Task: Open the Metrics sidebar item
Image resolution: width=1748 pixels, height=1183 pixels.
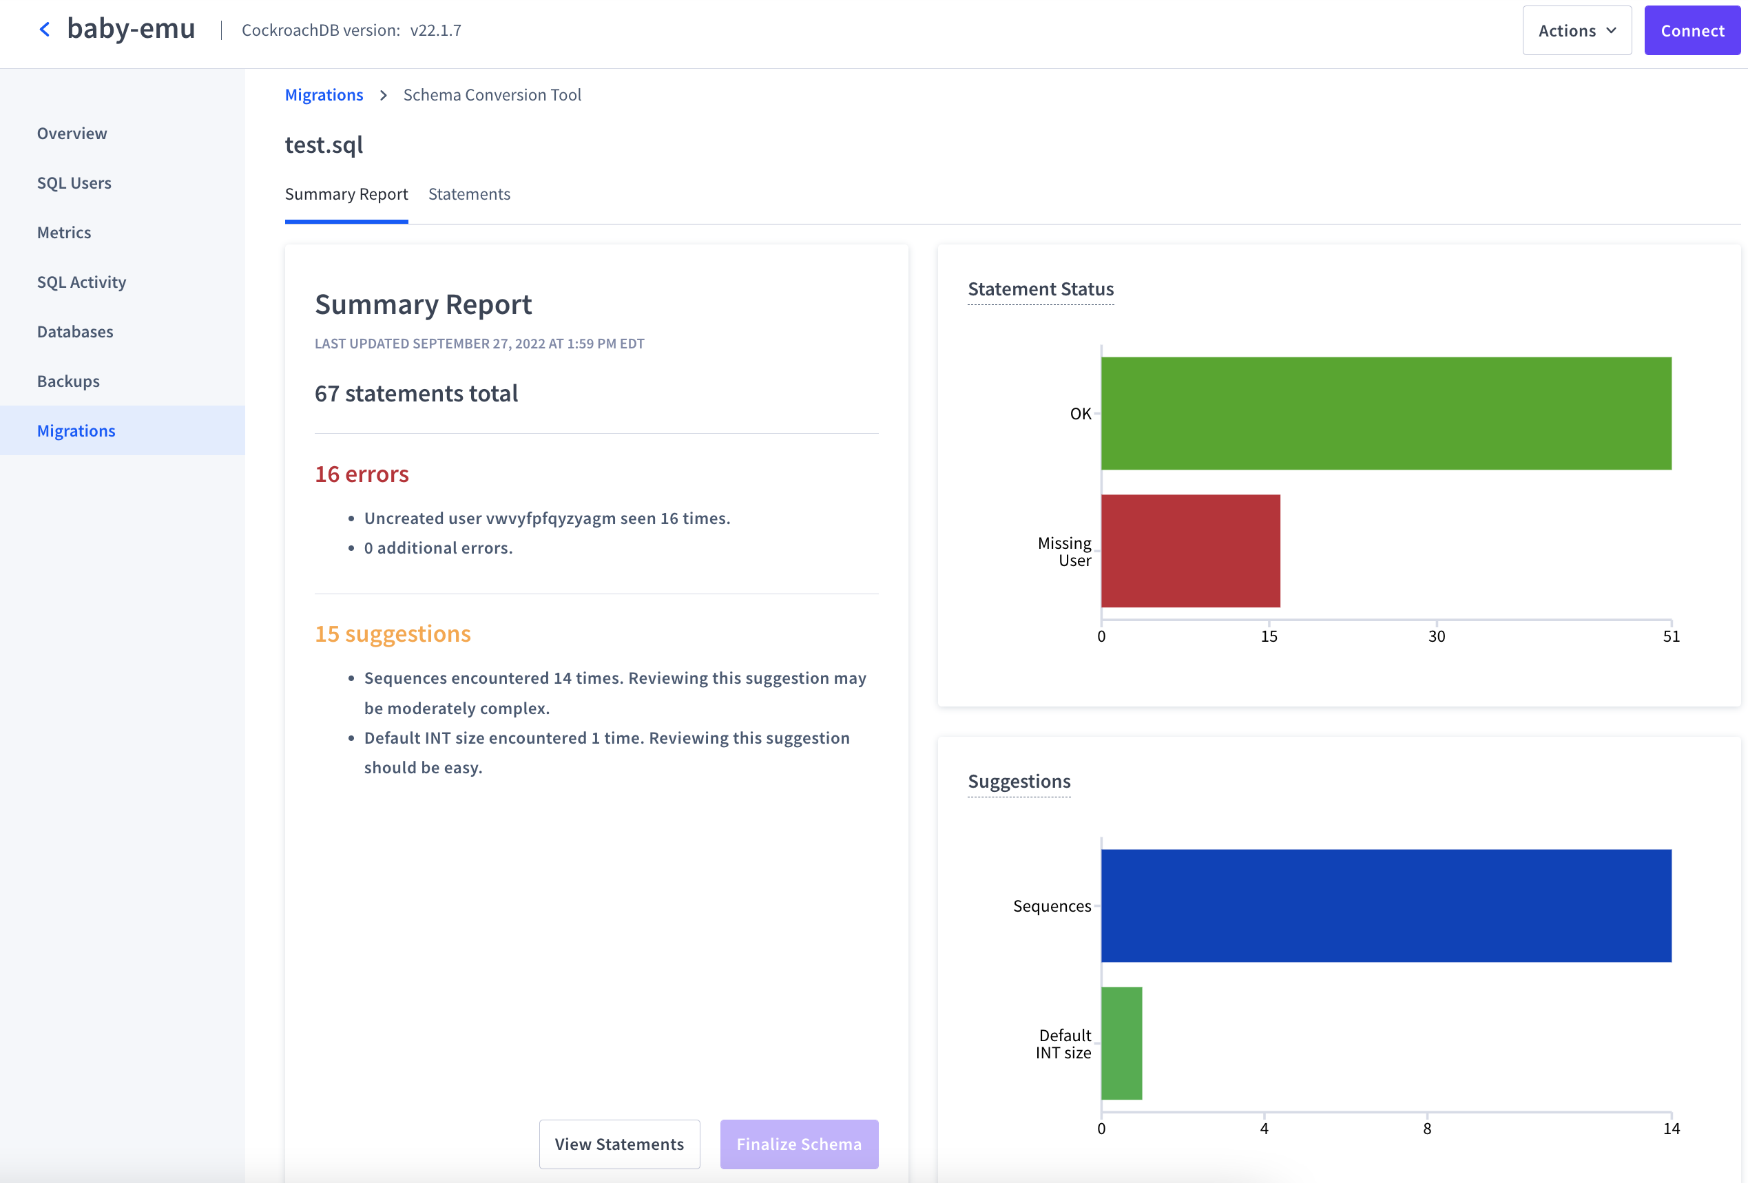Action: 64,232
